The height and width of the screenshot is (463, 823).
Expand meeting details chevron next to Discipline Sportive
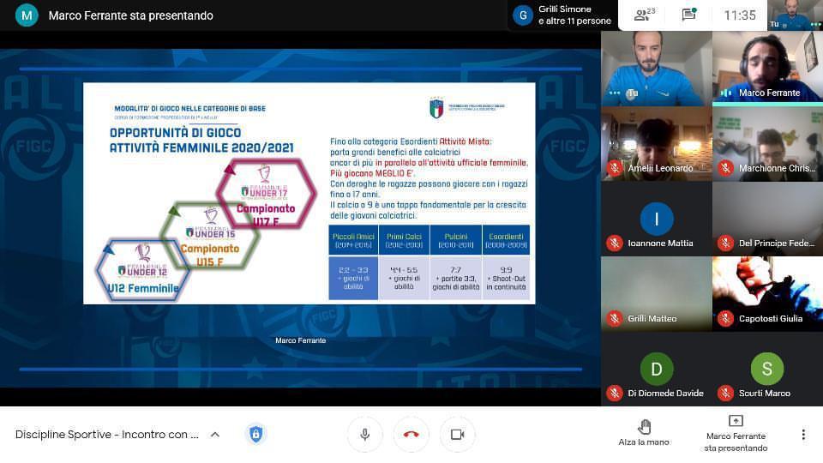215,435
